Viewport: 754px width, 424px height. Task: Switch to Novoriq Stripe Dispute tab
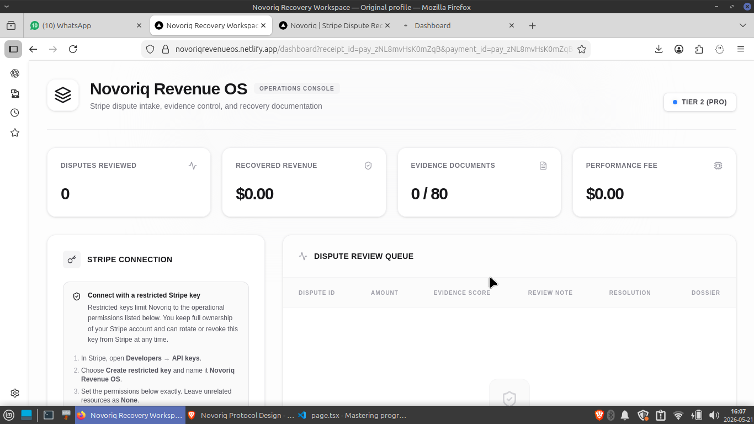336,25
